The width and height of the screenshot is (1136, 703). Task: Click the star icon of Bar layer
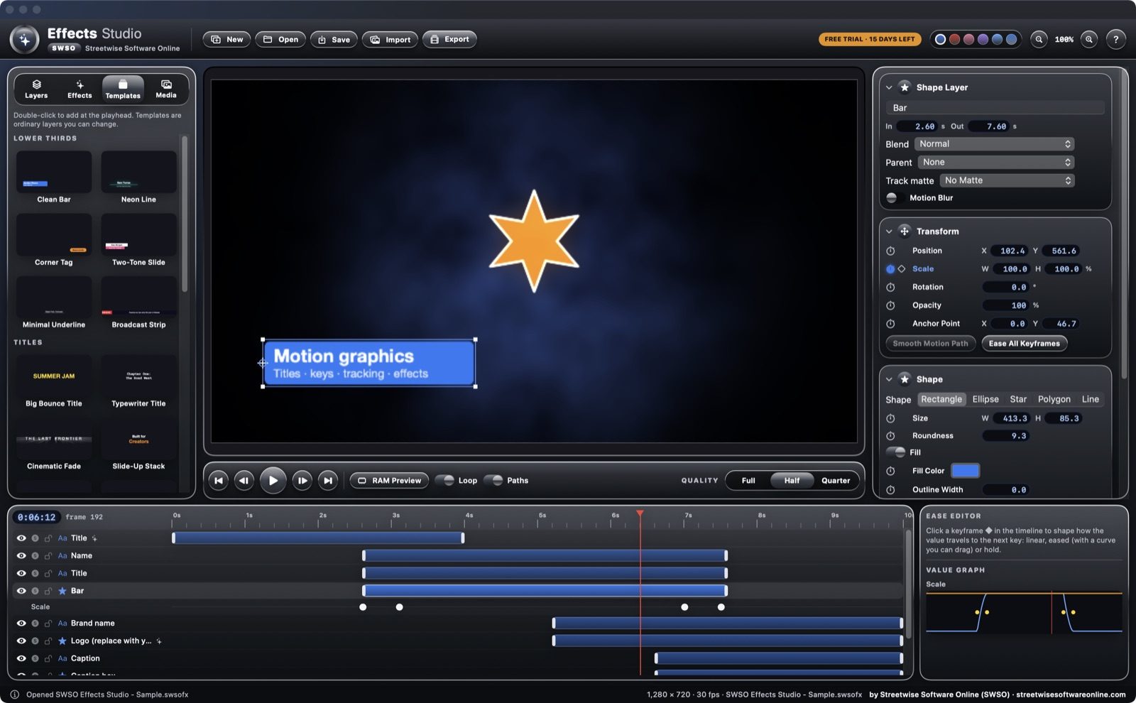click(62, 591)
